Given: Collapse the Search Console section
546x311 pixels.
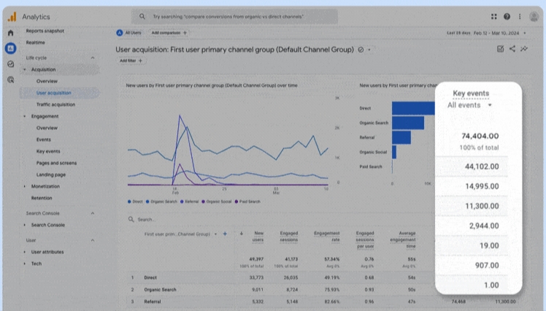Looking at the screenshot, I should point(93,213).
